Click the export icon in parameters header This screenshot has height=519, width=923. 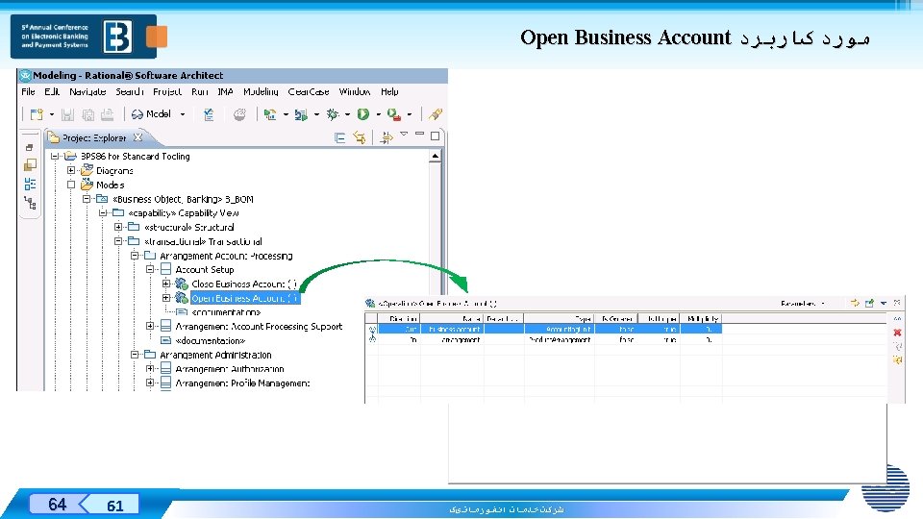(869, 303)
